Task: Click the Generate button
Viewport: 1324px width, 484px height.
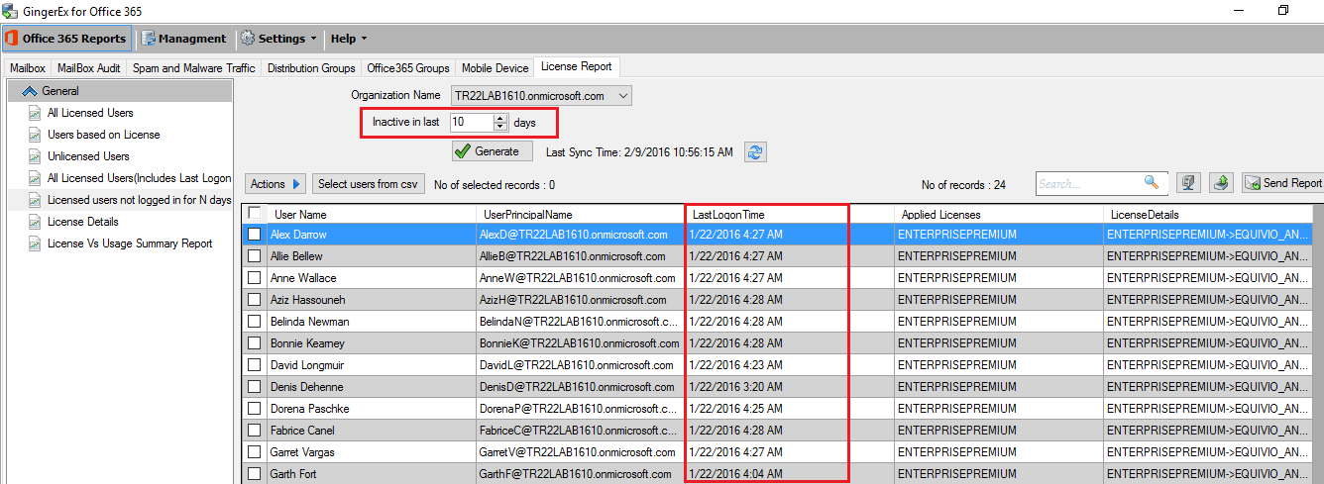Action: (x=494, y=151)
